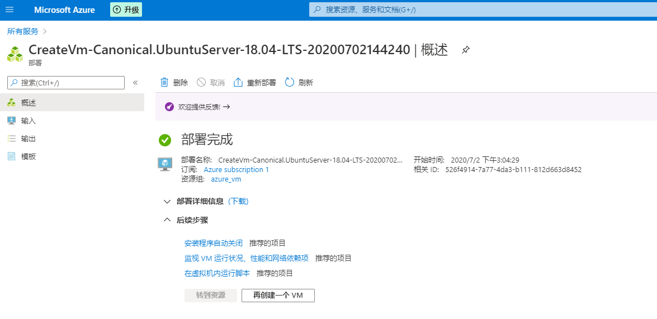
Task: Select 概述 in the left menu
Action: (x=72, y=103)
